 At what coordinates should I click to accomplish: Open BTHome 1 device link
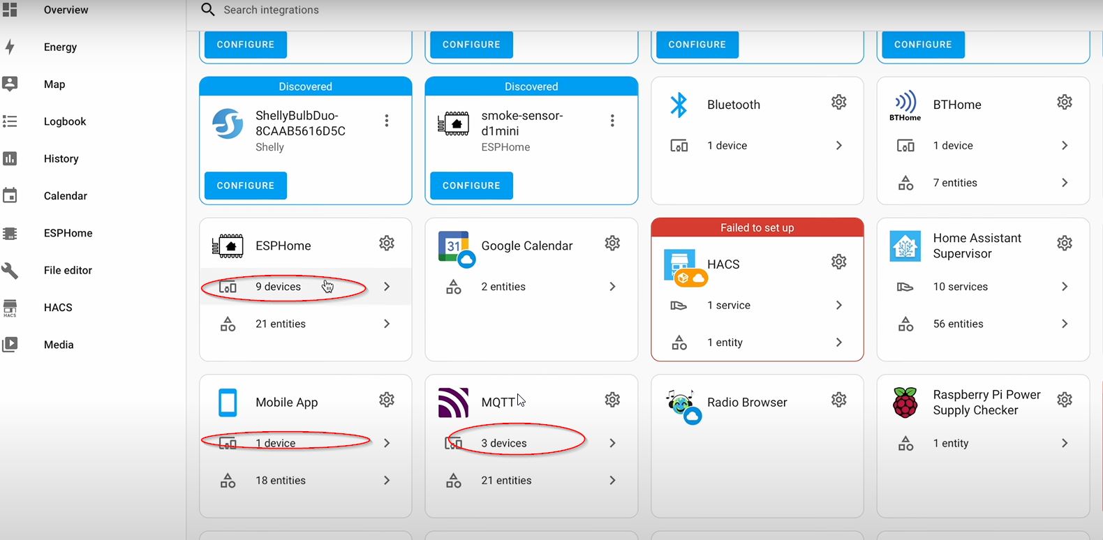click(x=983, y=145)
